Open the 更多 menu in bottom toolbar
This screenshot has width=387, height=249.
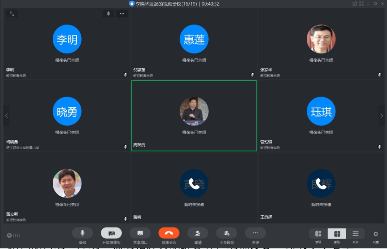(255, 233)
